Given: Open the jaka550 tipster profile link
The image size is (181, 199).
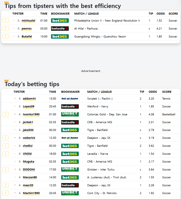Looking at the screenshot, I should (x=28, y=130).
